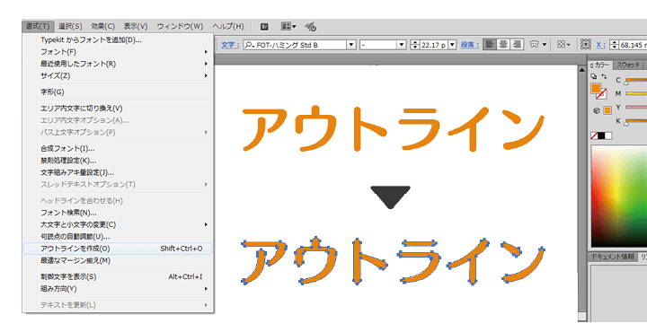Open the ヘルプ(H) menu
Screen dimensions: 647x332
pos(228,26)
